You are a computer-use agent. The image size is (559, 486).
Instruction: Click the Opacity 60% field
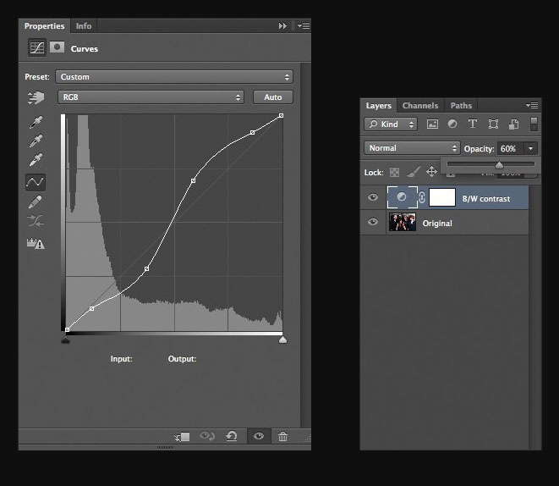coord(510,148)
